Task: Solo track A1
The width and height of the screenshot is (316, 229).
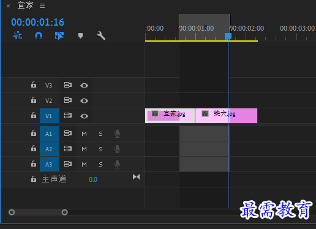Action: (100, 134)
